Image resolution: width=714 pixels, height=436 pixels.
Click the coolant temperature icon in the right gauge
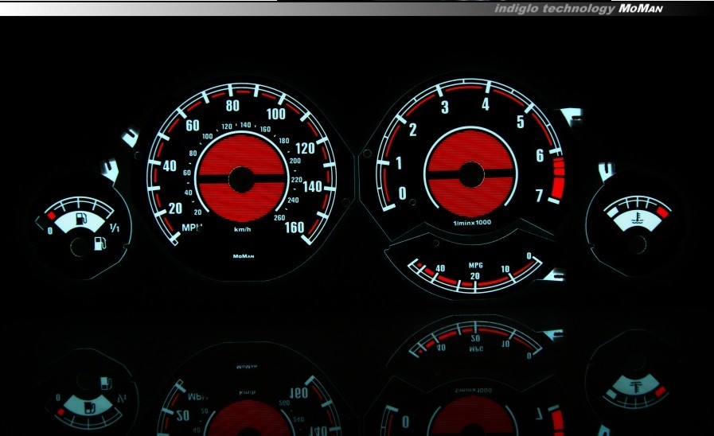click(x=636, y=219)
